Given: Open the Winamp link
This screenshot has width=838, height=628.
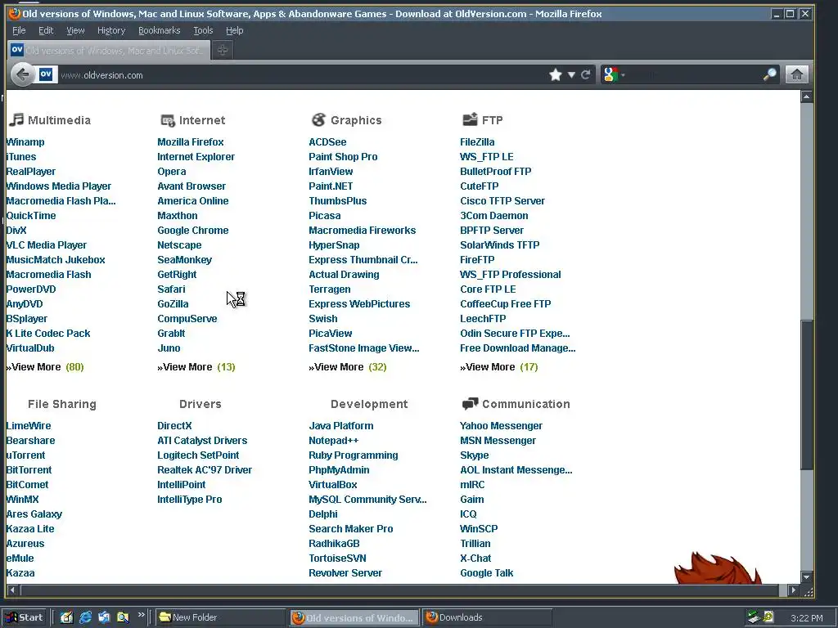Looking at the screenshot, I should click(25, 142).
